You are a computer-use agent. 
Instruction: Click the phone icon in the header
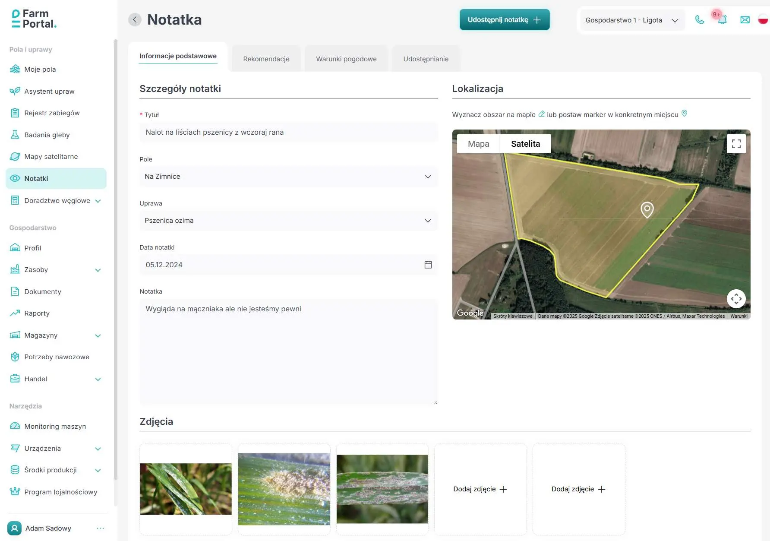pos(700,19)
